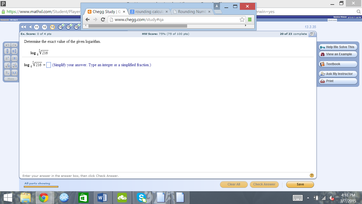Insert a mixed number template
Viewport: 362px width, 204px height.
[x=14, y=51]
